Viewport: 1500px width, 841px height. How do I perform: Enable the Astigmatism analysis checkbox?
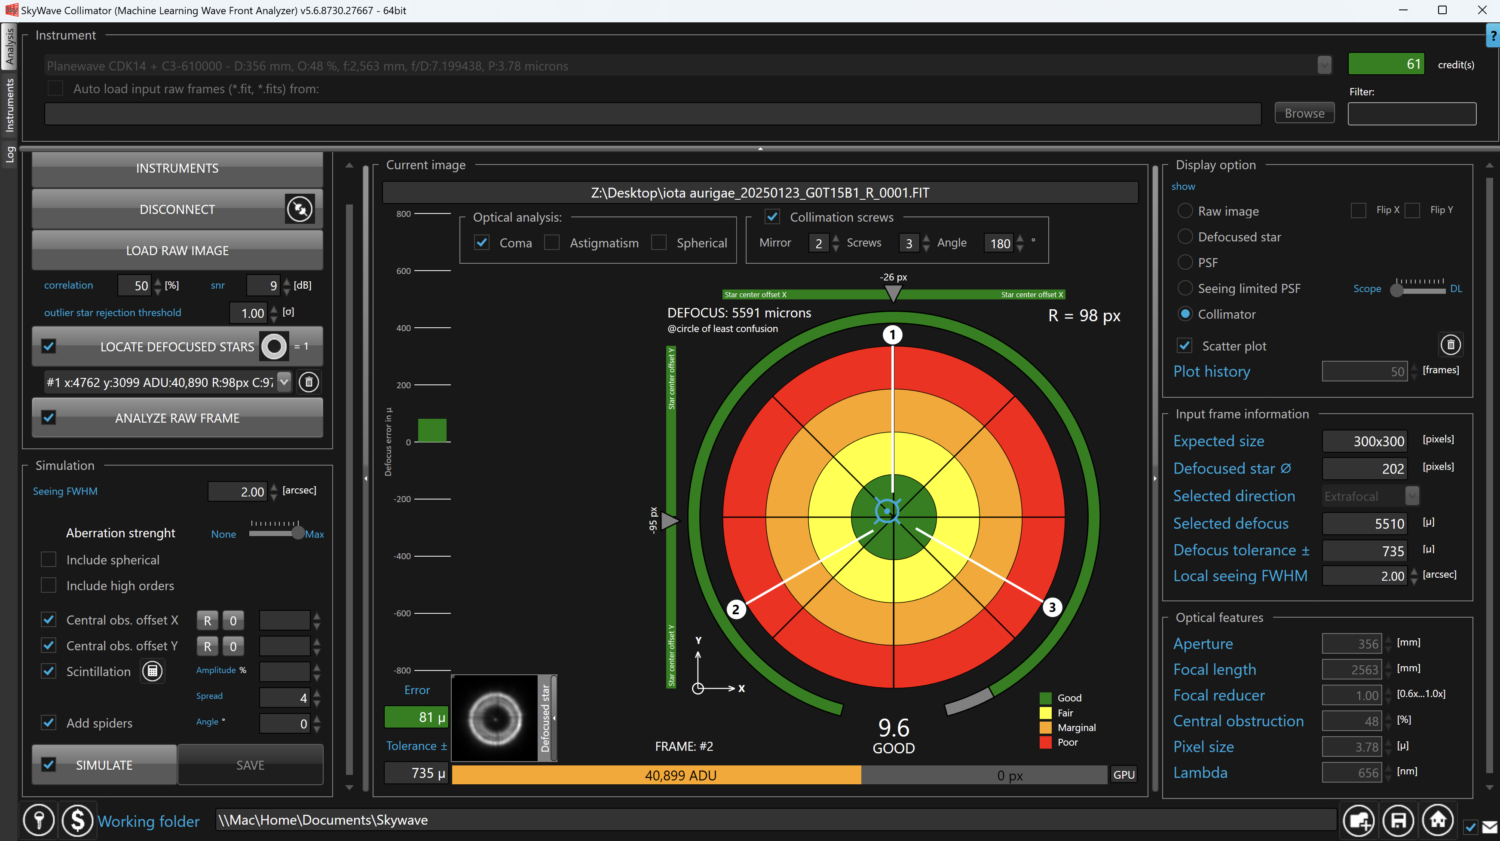[551, 243]
